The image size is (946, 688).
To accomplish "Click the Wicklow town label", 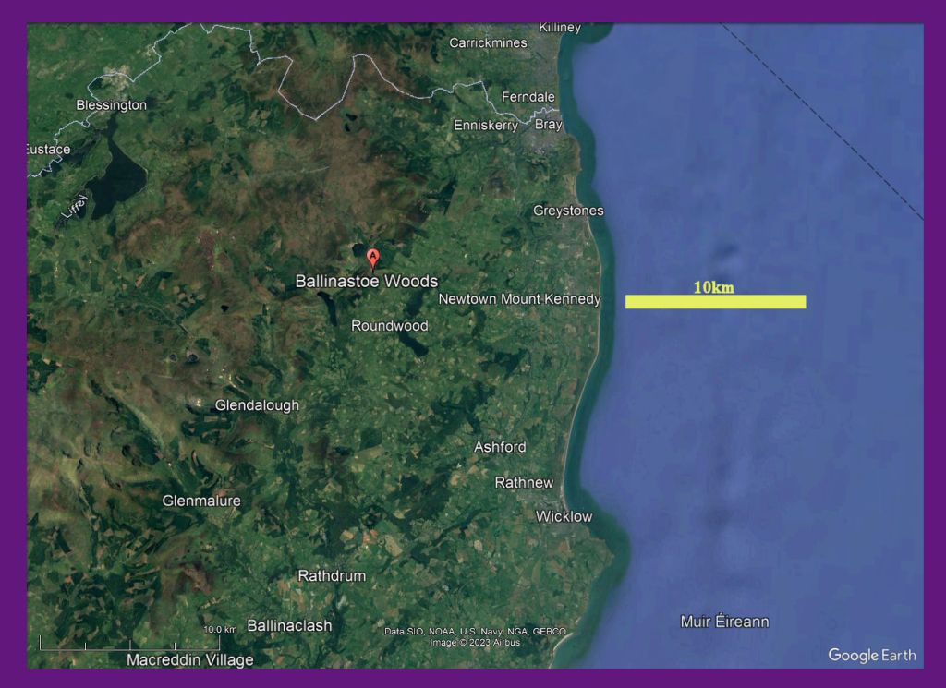I will (x=564, y=516).
